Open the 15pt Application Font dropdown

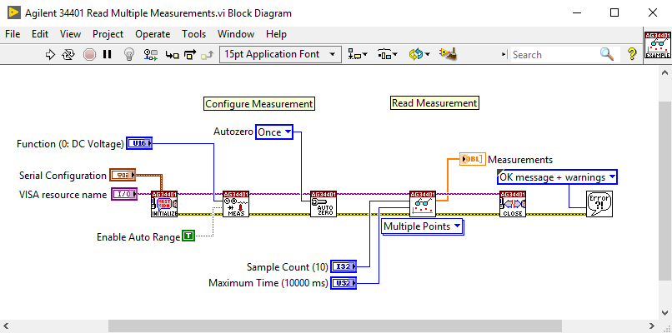click(280, 54)
